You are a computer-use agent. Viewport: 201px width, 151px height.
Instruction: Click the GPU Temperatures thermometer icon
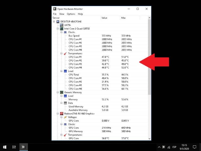coord(65,135)
